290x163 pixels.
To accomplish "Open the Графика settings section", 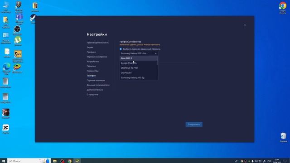I will [91, 52].
